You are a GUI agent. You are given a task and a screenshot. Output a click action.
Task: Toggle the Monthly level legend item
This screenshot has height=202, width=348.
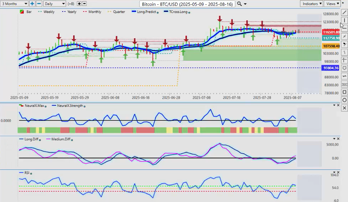pos(92,12)
